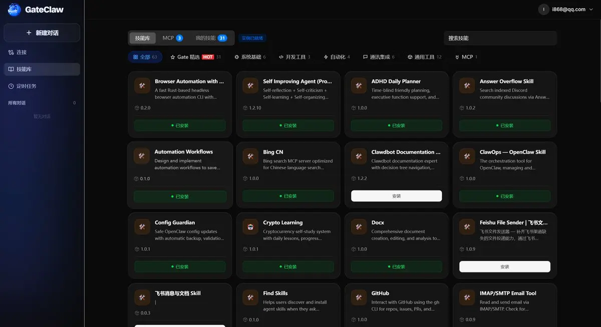Open 技能库 in the sidebar
The width and height of the screenshot is (601, 327).
point(42,69)
